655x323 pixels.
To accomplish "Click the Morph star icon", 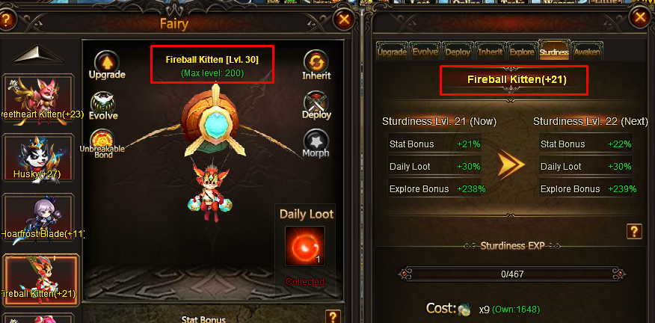I will coord(316,141).
